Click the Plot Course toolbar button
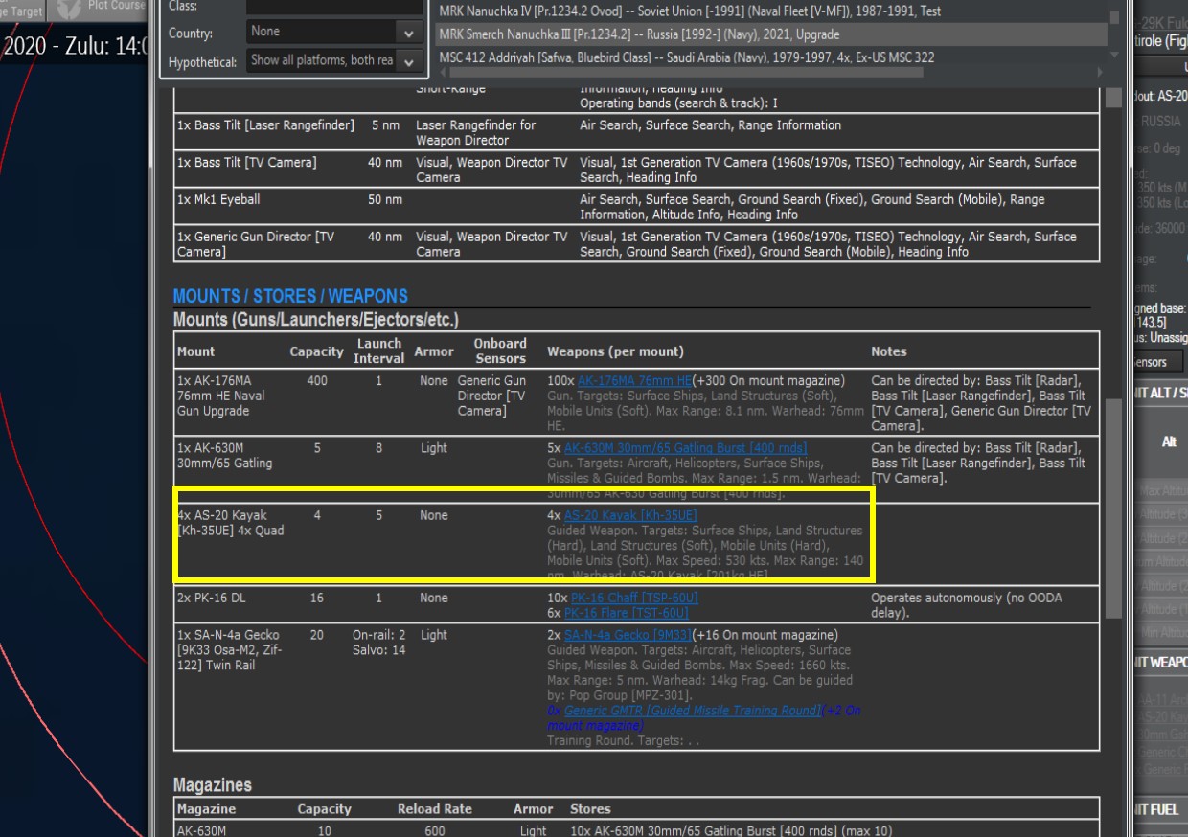 coord(100,9)
